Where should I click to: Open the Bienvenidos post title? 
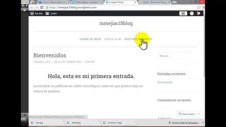[x=50, y=55]
